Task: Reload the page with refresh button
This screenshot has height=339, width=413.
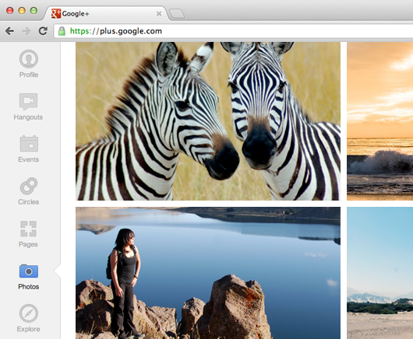Action: click(43, 31)
